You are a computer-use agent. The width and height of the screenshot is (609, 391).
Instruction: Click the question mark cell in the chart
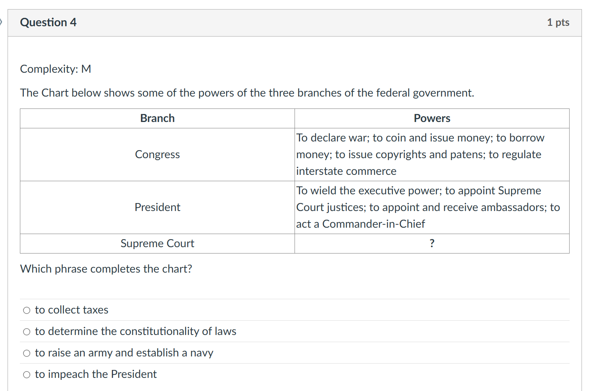point(432,243)
